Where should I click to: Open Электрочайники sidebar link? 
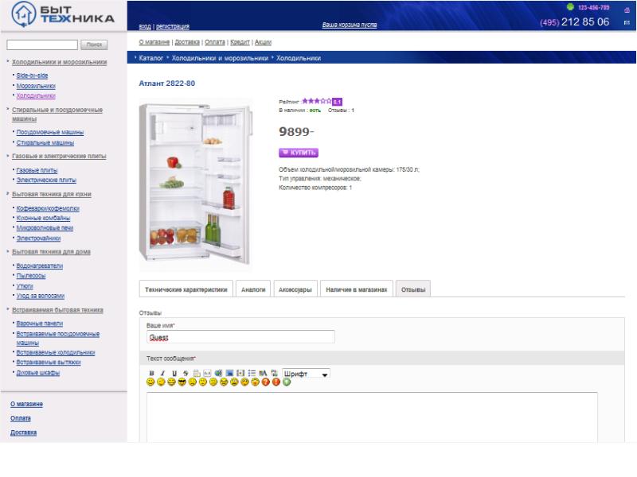[x=38, y=238]
